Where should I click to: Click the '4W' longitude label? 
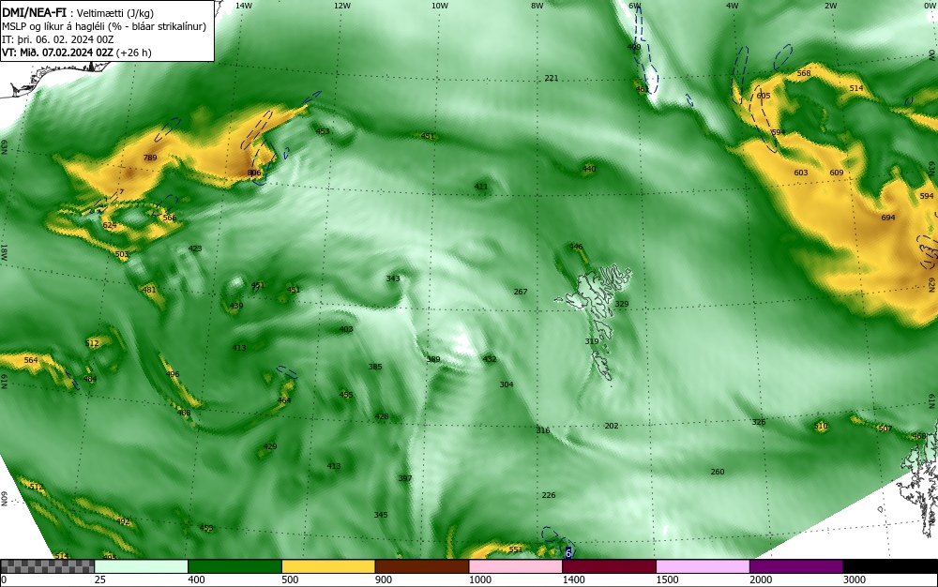pos(733,6)
